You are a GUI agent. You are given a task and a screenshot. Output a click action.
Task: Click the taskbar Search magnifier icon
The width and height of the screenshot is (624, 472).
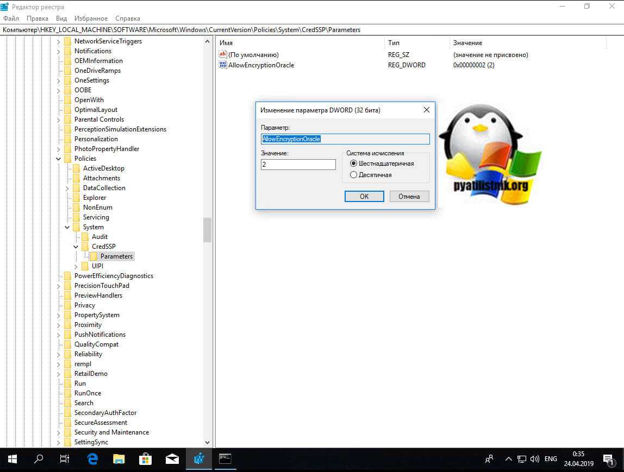point(39,459)
